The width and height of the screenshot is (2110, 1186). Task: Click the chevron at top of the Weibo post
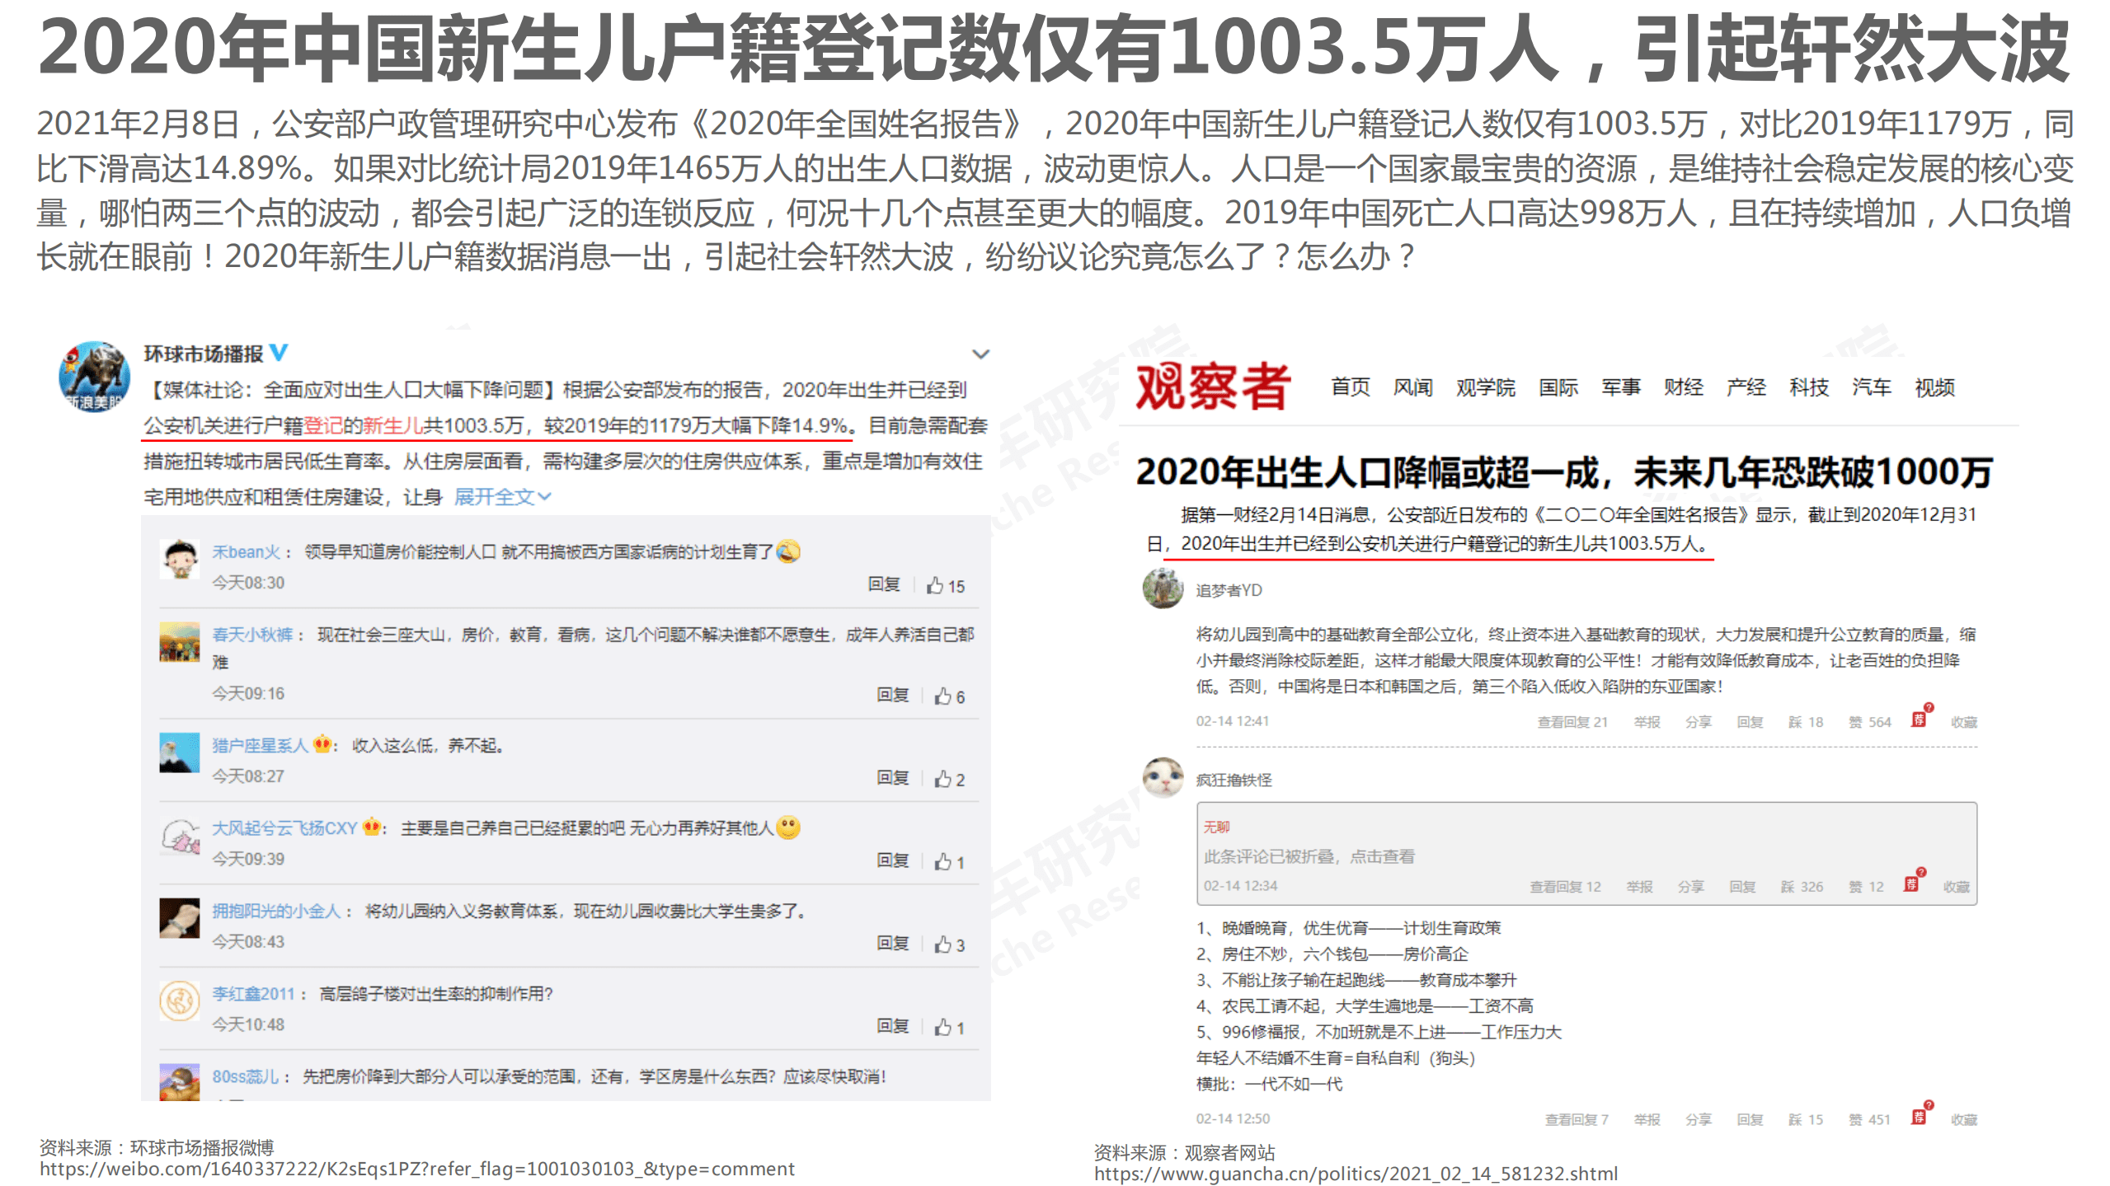pyautogui.click(x=980, y=354)
